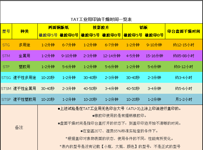Screen dimensions: 203x150
Task: Click the 速干性金属用 type cell
Action: pyautogui.click(x=24, y=88)
